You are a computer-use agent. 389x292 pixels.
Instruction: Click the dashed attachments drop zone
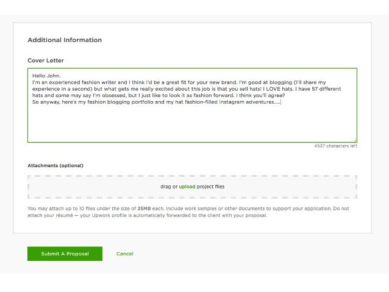pyautogui.click(x=192, y=187)
